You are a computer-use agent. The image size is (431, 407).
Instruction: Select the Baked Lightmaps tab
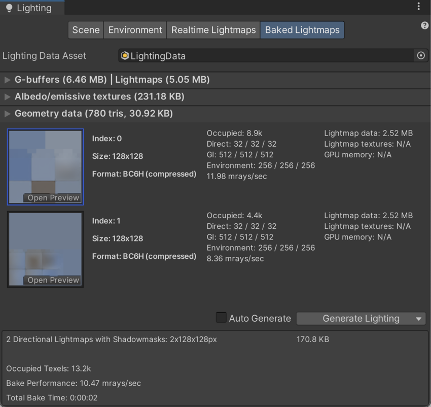(302, 30)
